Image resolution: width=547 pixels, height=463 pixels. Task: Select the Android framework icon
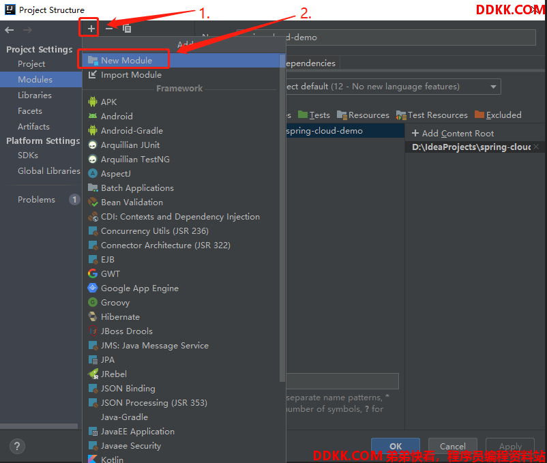[93, 116]
